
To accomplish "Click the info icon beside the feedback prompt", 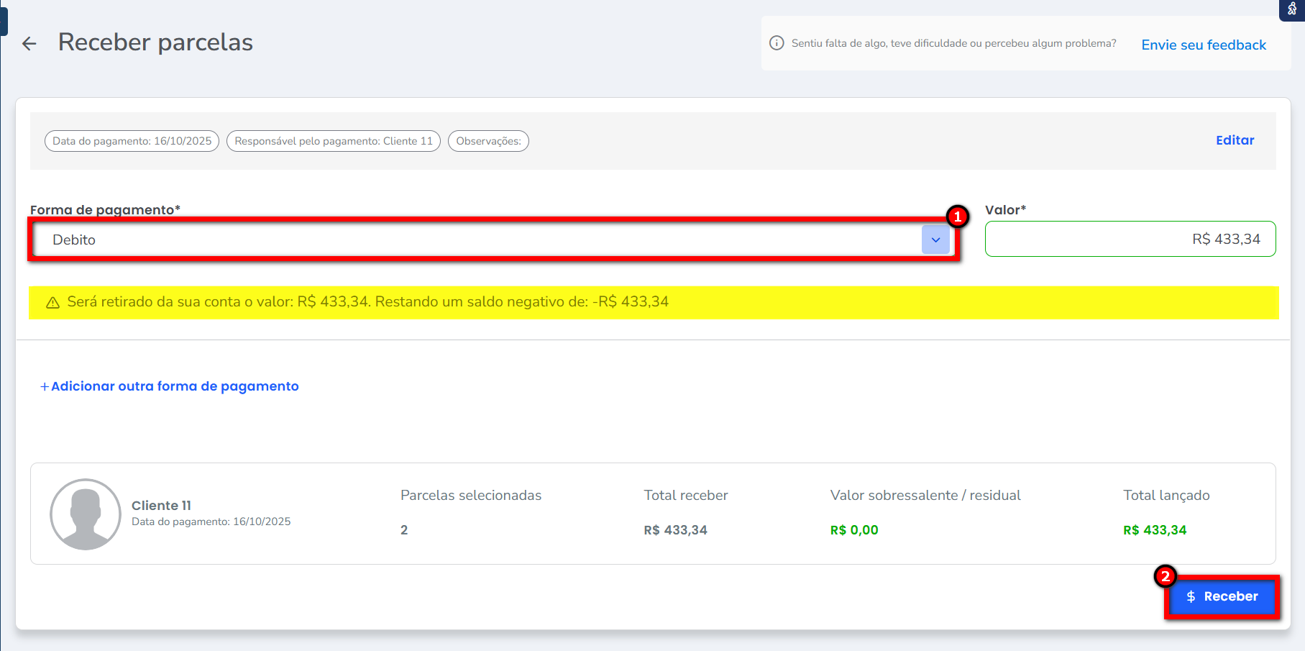I will [x=777, y=43].
